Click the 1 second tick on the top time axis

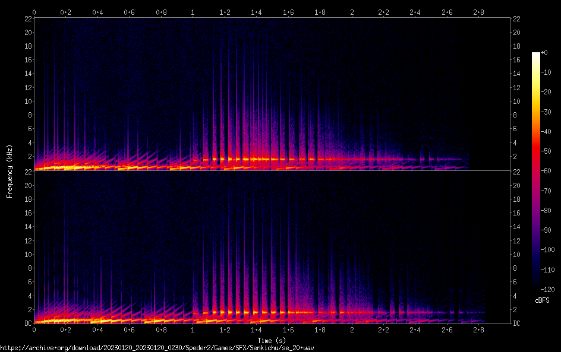click(193, 12)
